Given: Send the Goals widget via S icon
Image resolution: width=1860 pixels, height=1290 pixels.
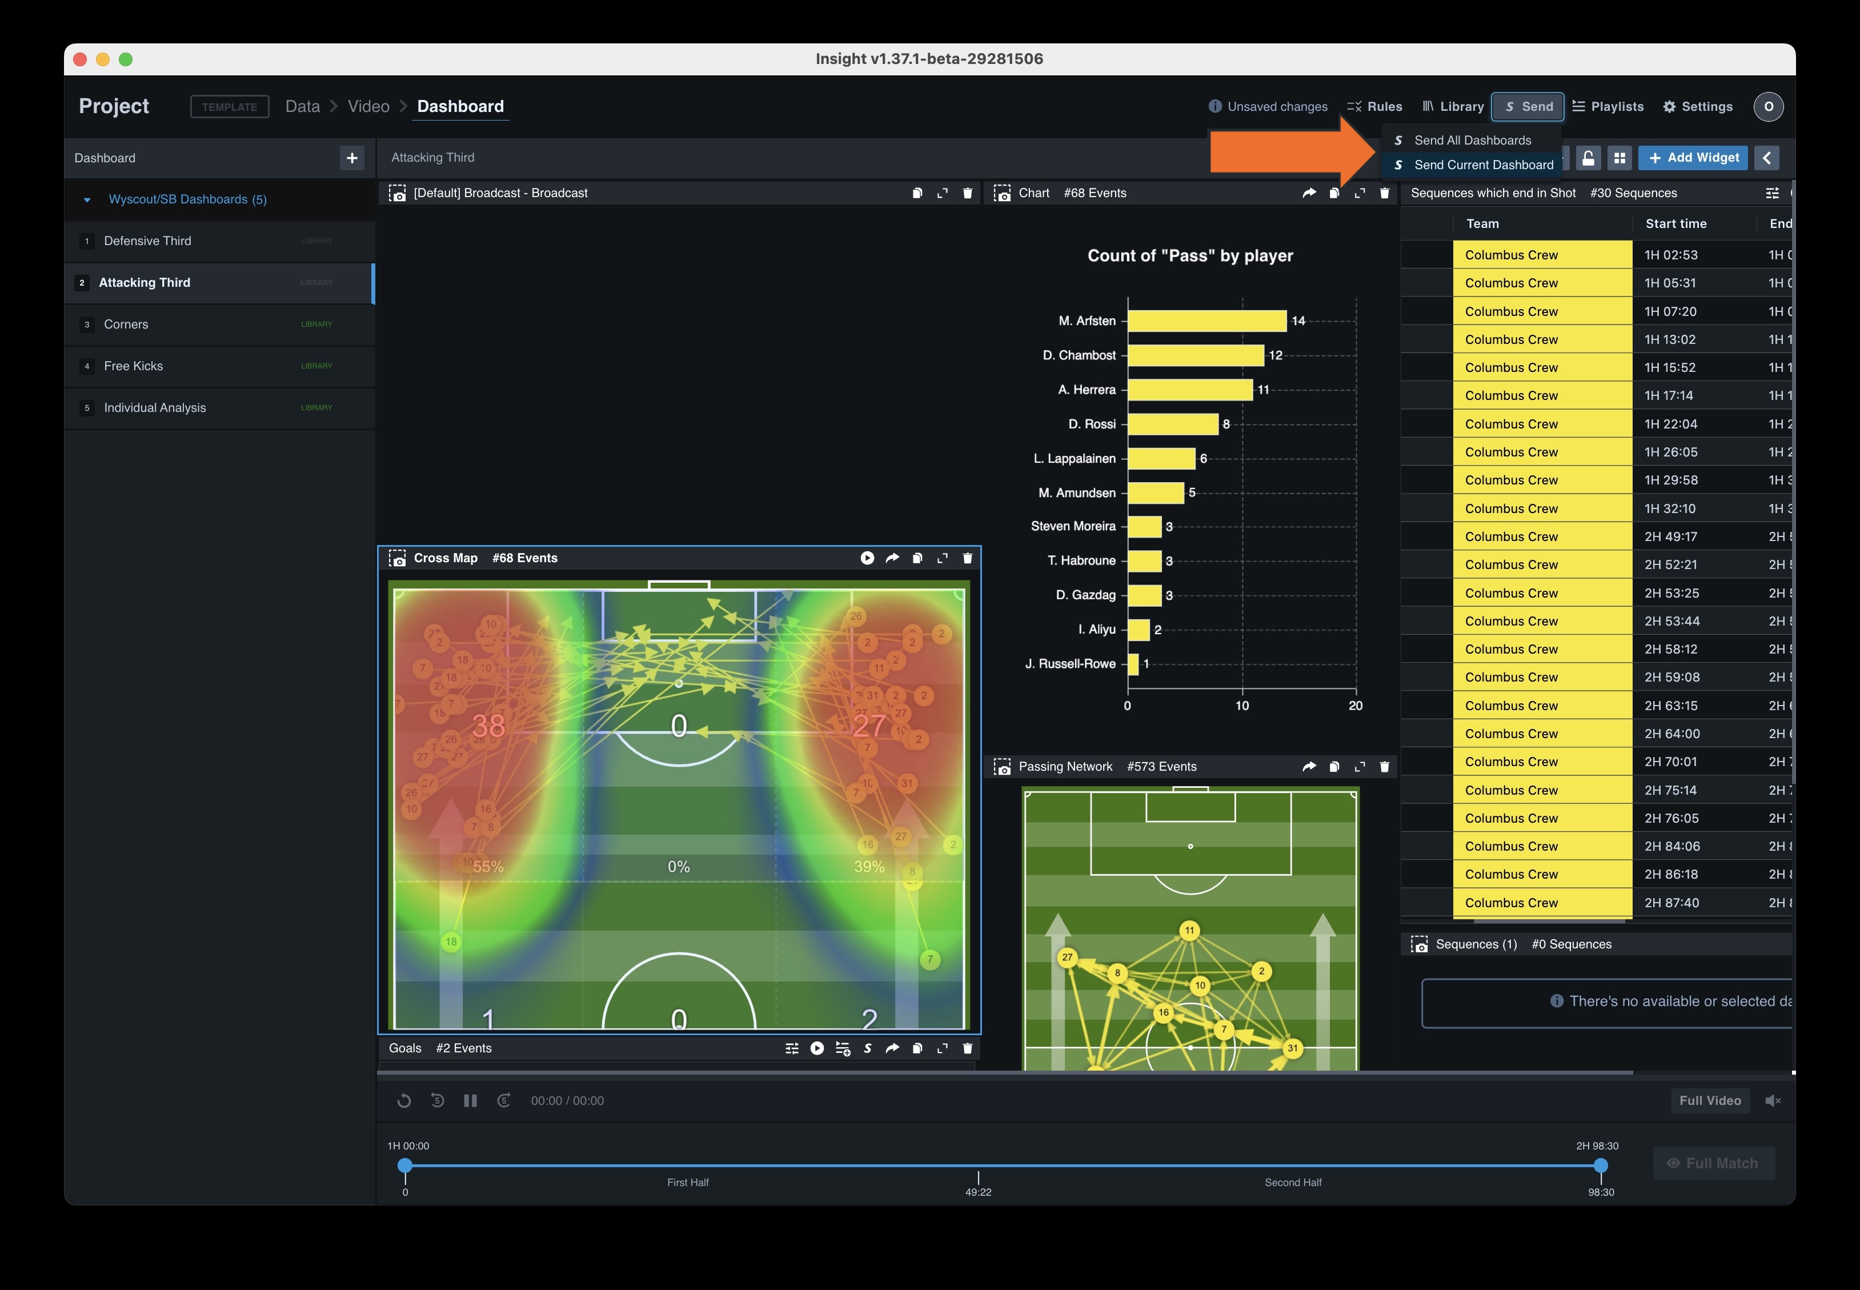Looking at the screenshot, I should 867,1048.
